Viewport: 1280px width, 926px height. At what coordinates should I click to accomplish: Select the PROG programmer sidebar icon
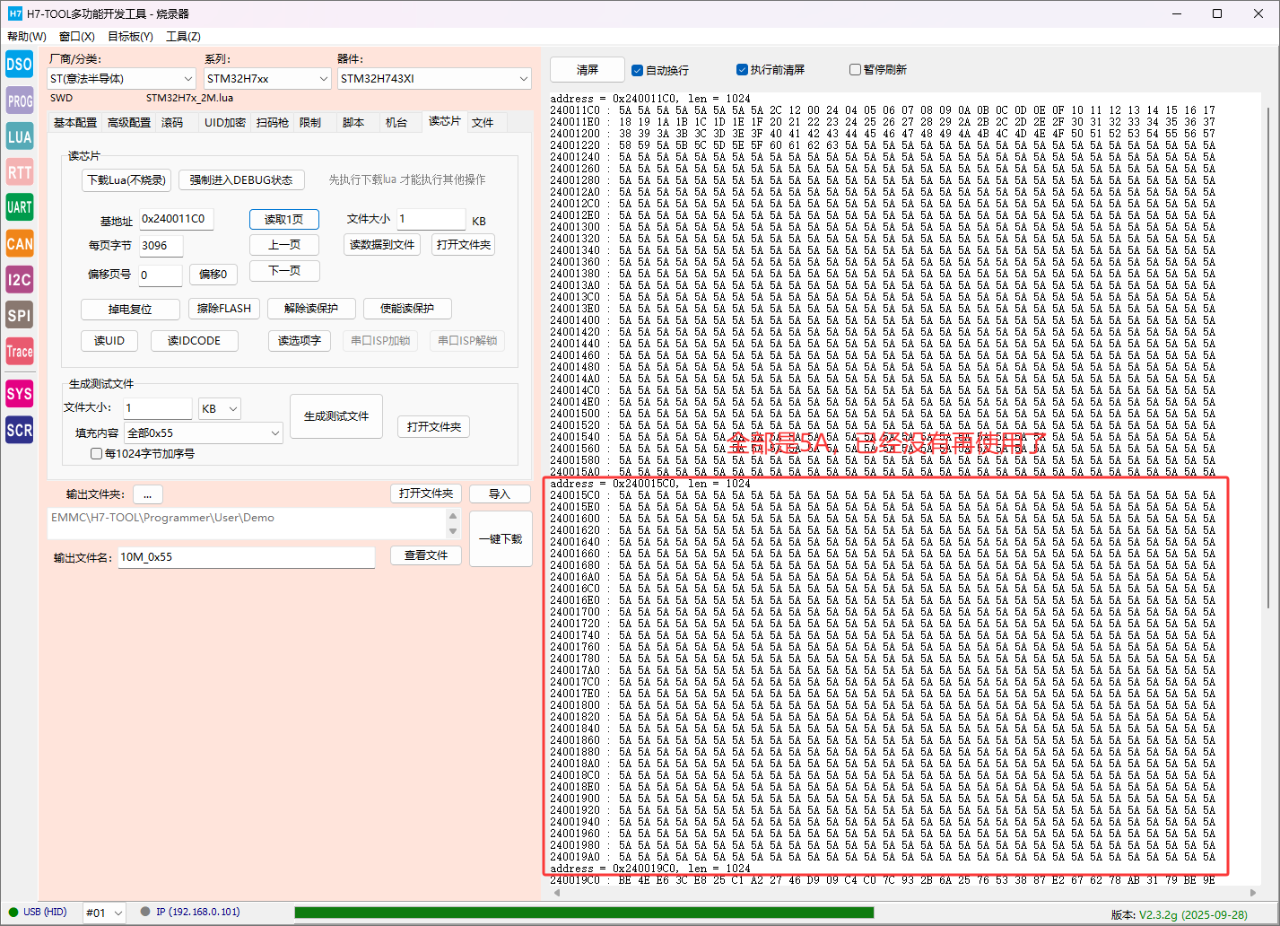19,100
